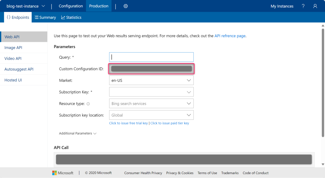Open the Subscription Key dropdown
Viewport: 325px width, 178px height.
(151, 92)
